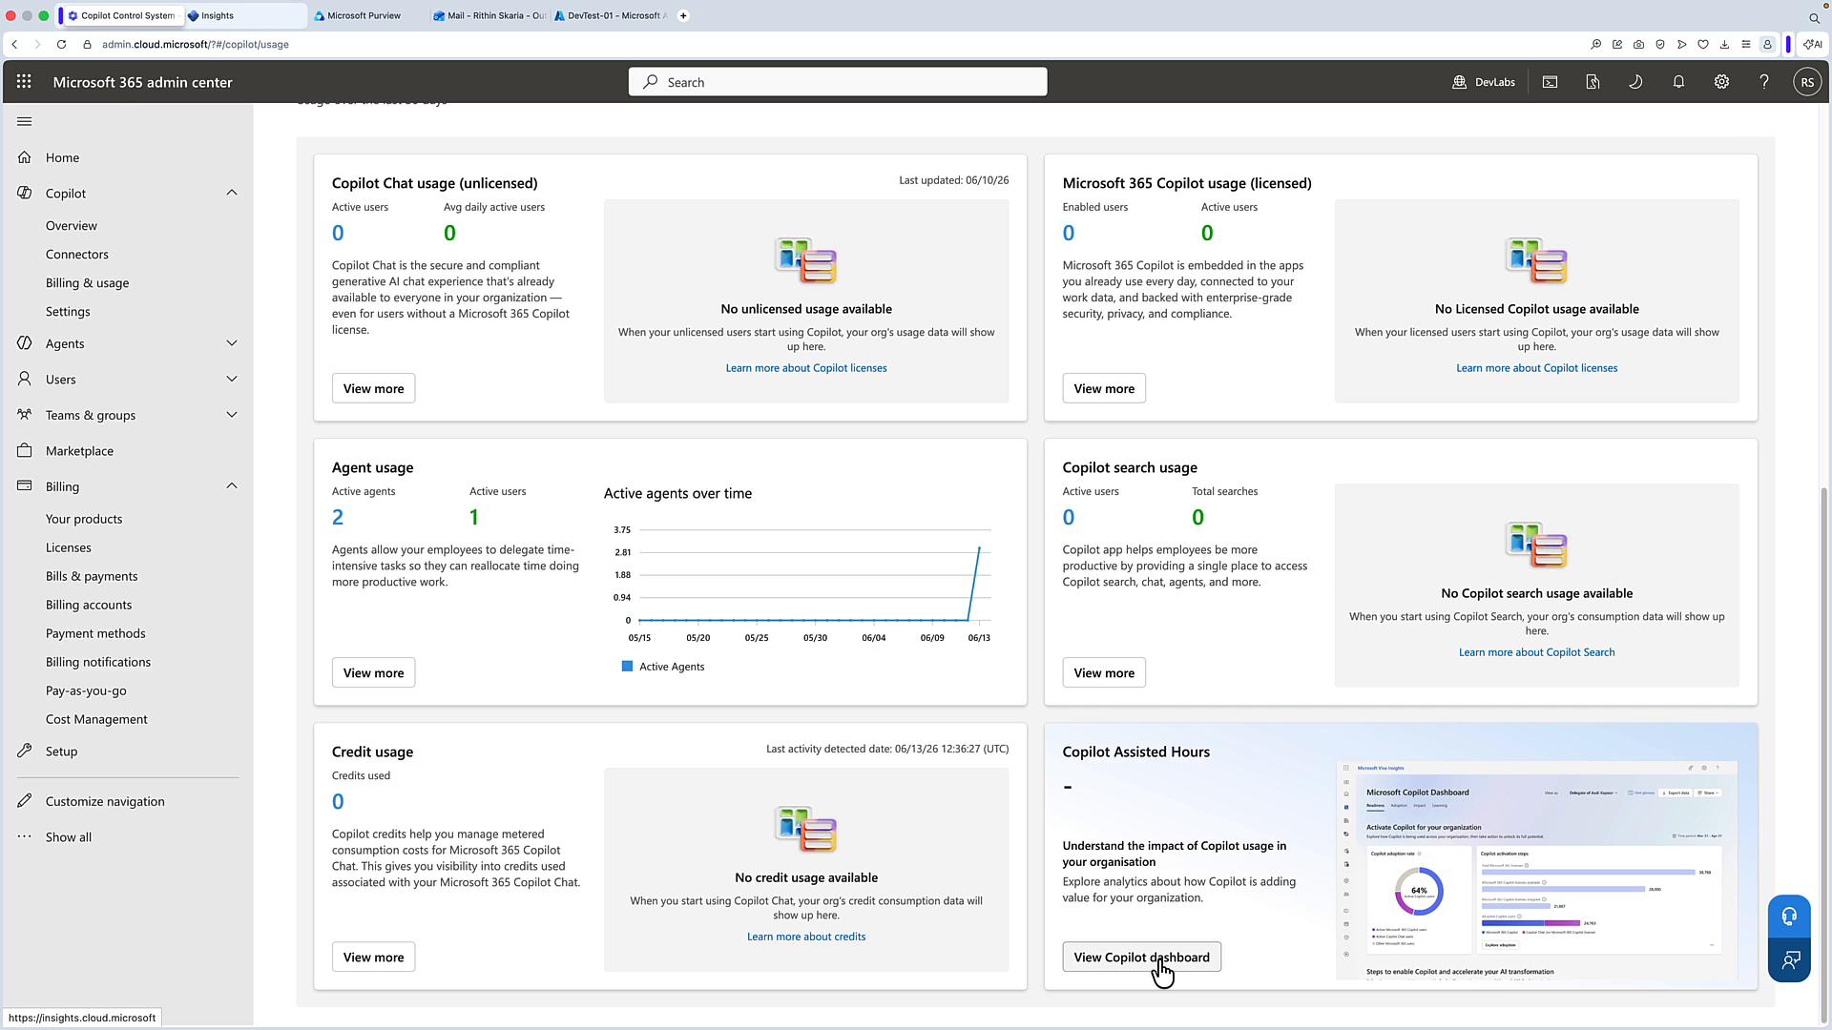
Task: Switch to the Insights browser tab
Action: click(x=245, y=15)
